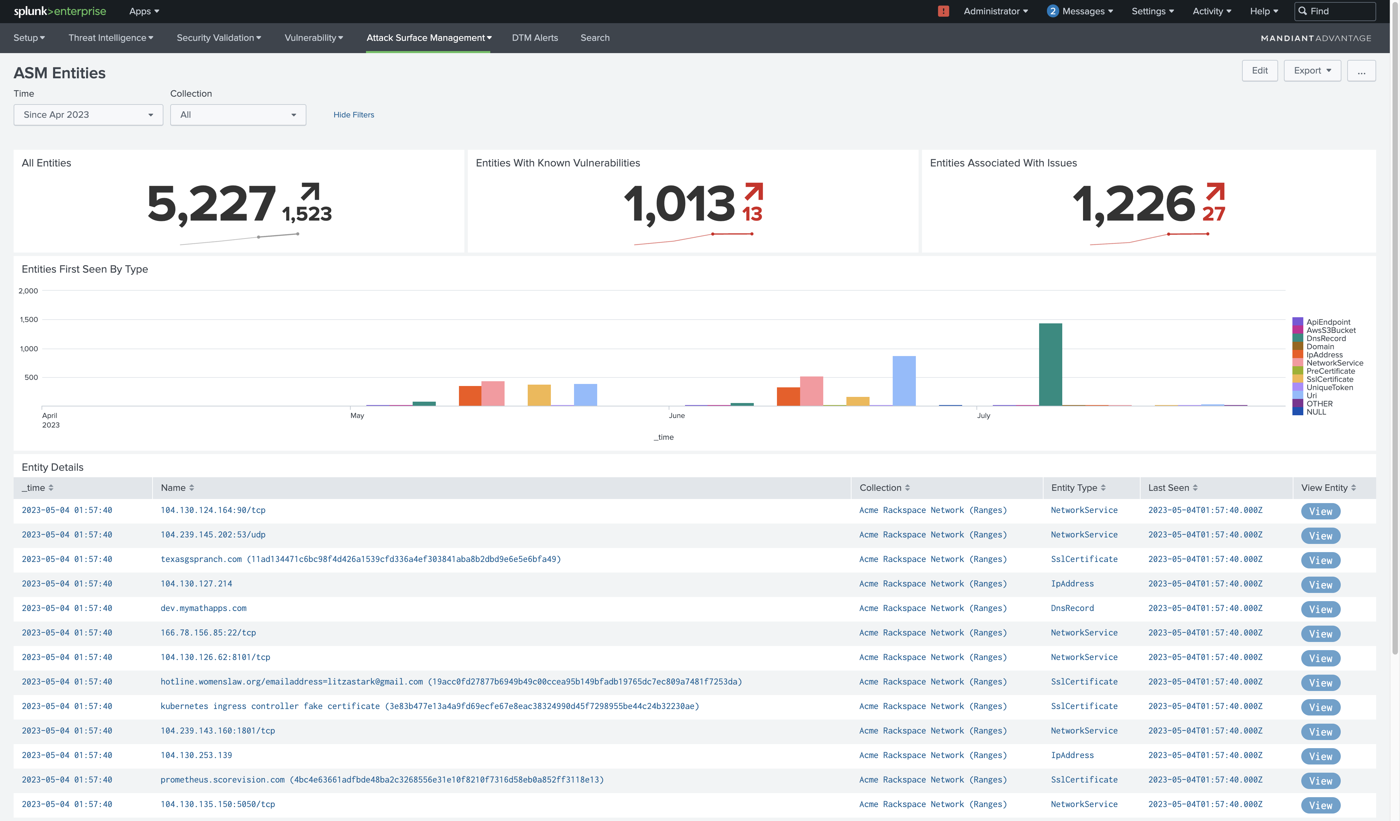This screenshot has height=821, width=1400.
Task: Sort by View Entity column sort icon
Action: click(1353, 488)
